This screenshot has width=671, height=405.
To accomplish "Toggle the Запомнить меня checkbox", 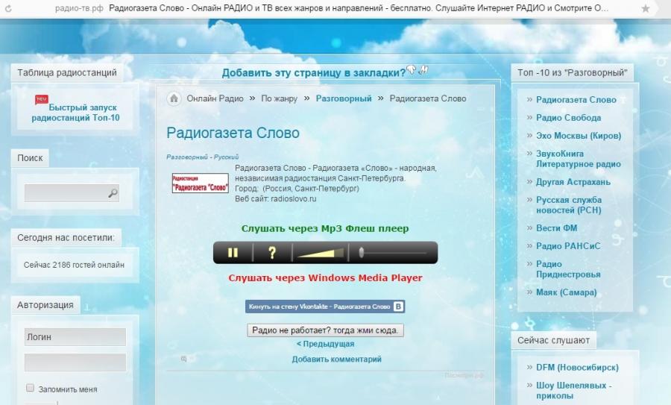I will [31, 389].
